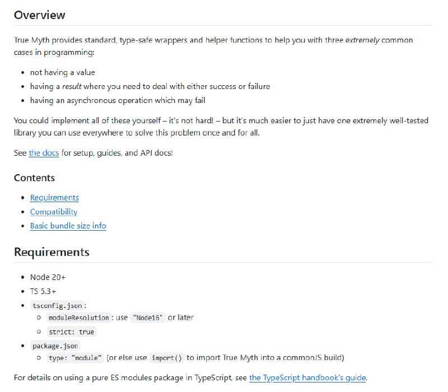Click the "Node16" code value

[148, 318]
